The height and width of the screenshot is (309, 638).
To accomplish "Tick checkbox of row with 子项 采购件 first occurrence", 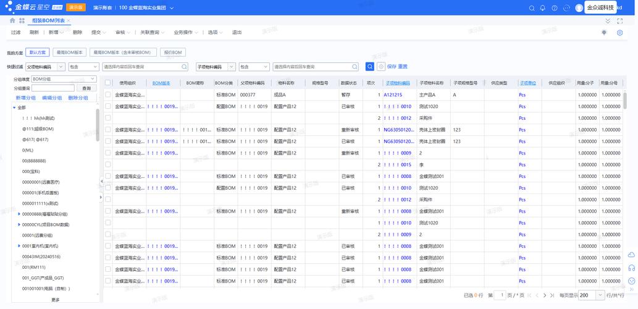I will [108, 117].
